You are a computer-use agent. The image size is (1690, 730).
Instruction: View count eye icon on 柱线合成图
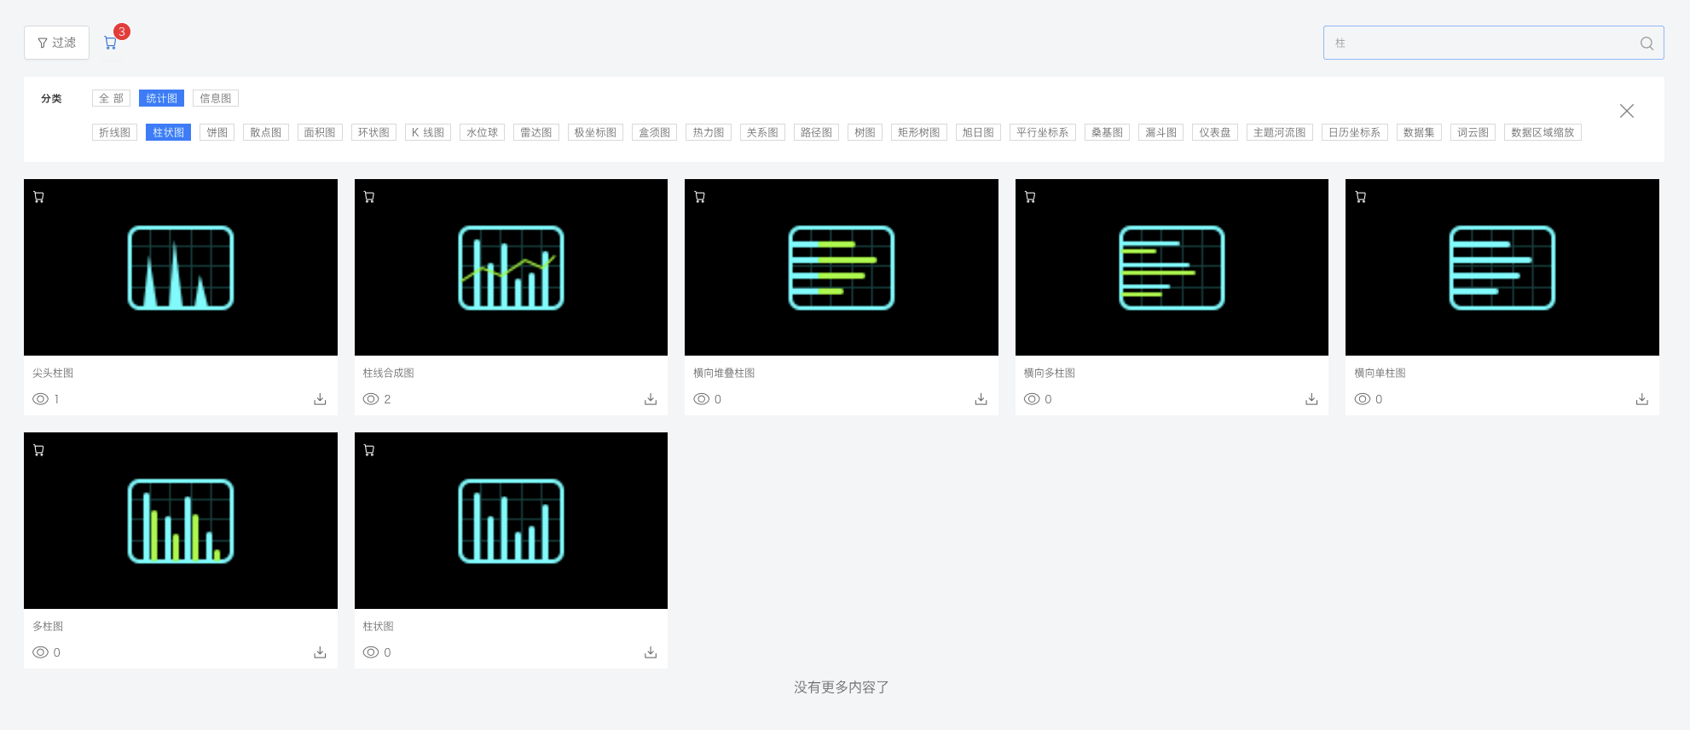point(370,399)
